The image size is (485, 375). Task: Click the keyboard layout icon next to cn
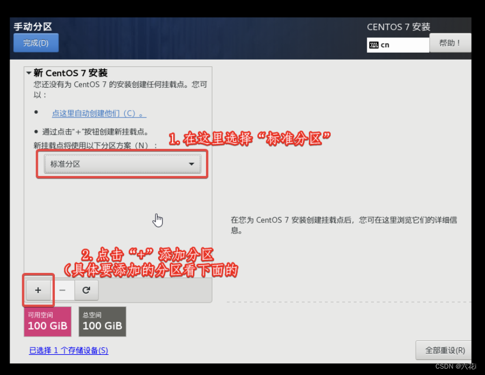coord(374,45)
